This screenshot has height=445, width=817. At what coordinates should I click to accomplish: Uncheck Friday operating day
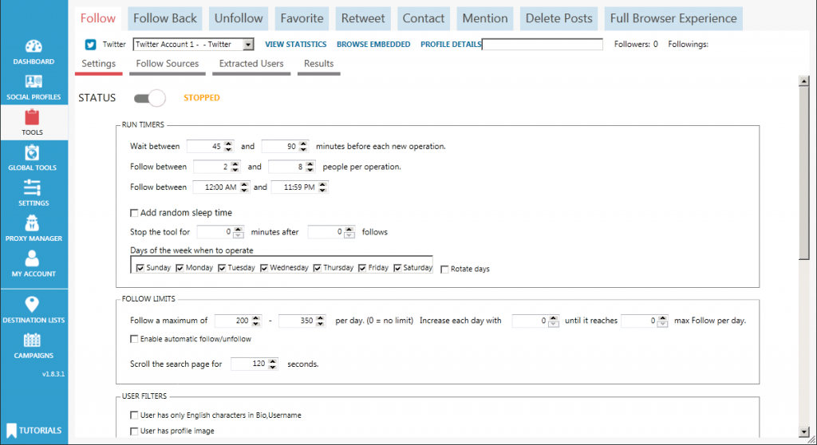click(362, 268)
